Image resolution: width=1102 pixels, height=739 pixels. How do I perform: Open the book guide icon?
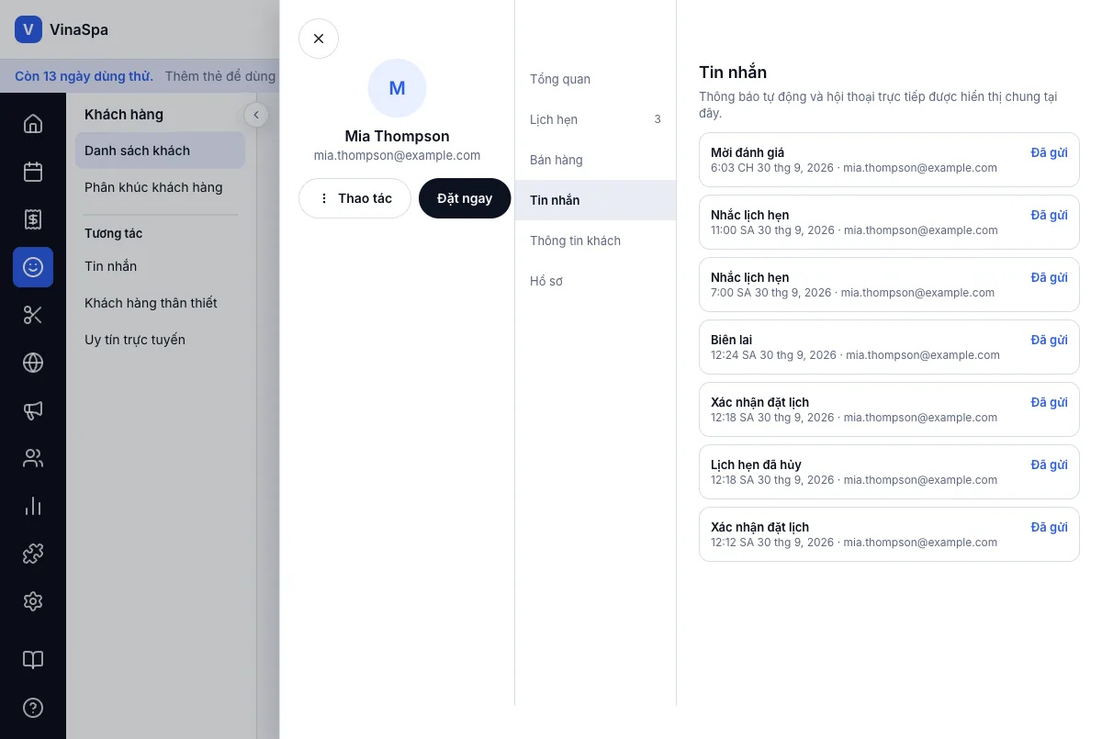pos(33,660)
